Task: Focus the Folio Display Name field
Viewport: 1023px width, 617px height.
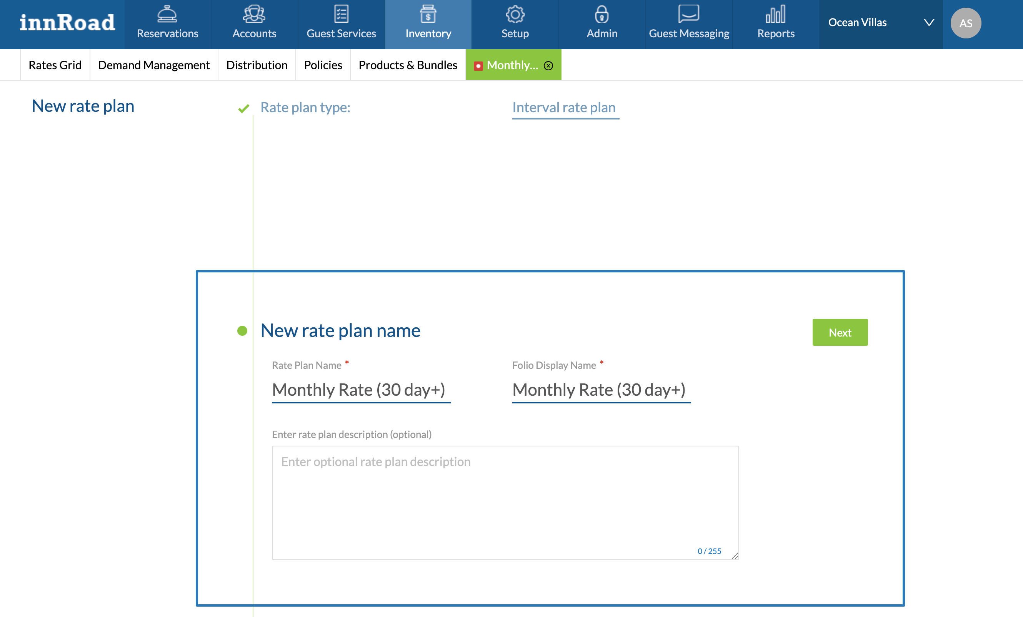Action: tap(601, 390)
